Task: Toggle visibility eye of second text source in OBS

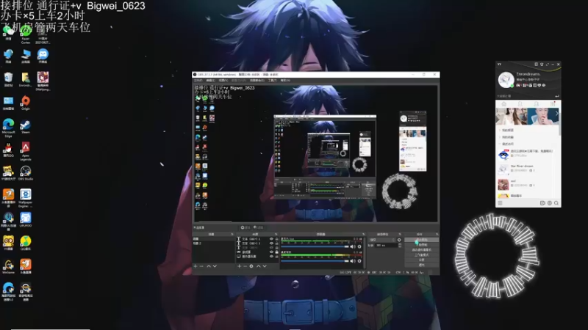Action: click(271, 243)
